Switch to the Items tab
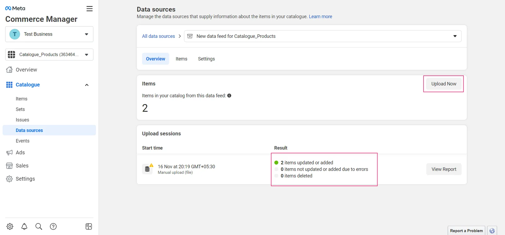 181,59
